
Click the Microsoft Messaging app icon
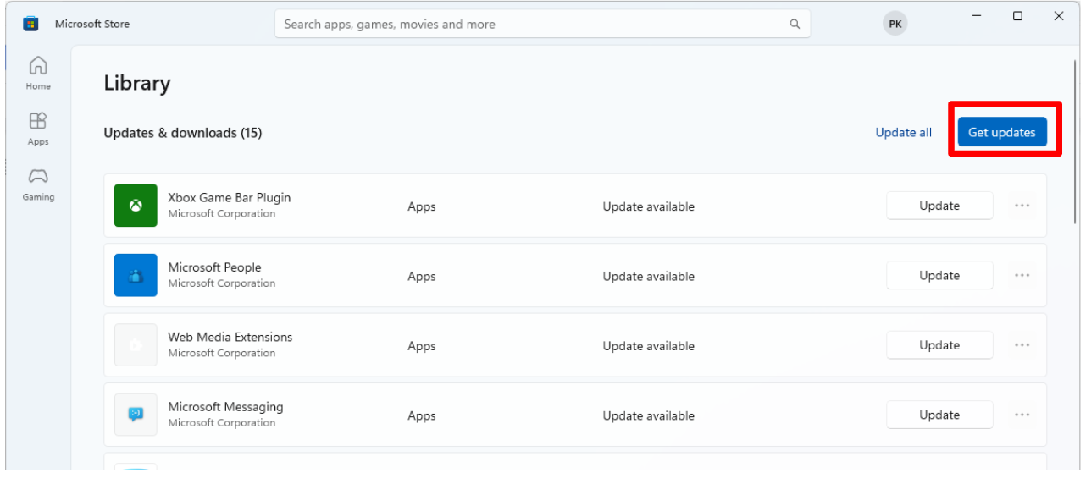136,415
